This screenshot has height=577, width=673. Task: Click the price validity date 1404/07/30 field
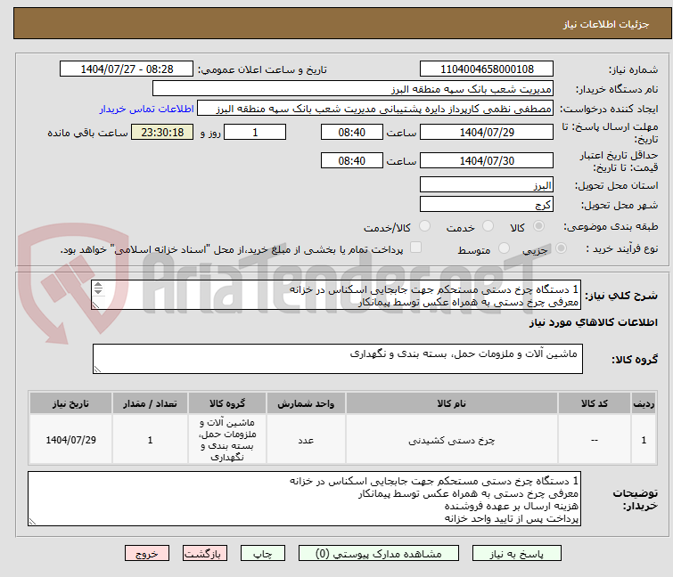(487, 160)
